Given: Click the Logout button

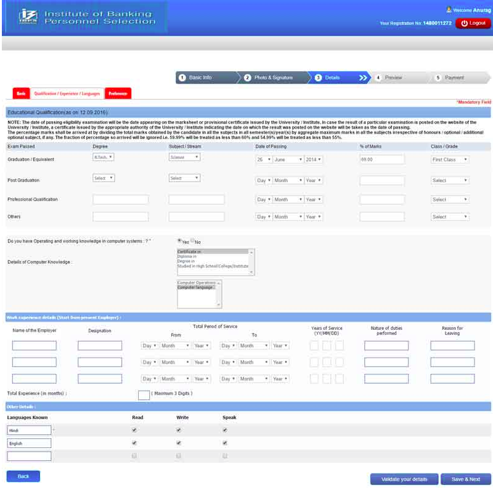Looking at the screenshot, I should (473, 23).
